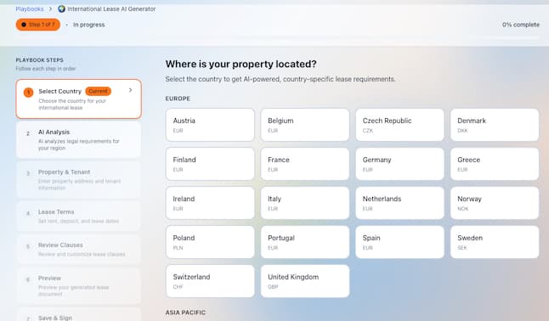Click the 0% complete label
This screenshot has width=549, height=321.
[x=521, y=25]
